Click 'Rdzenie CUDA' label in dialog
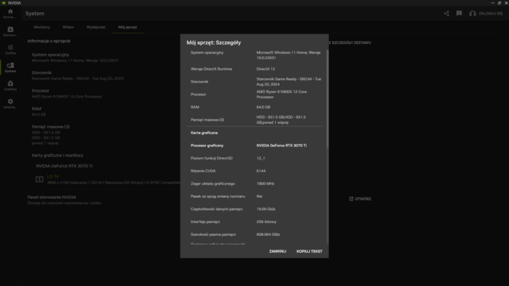 pos(203,171)
